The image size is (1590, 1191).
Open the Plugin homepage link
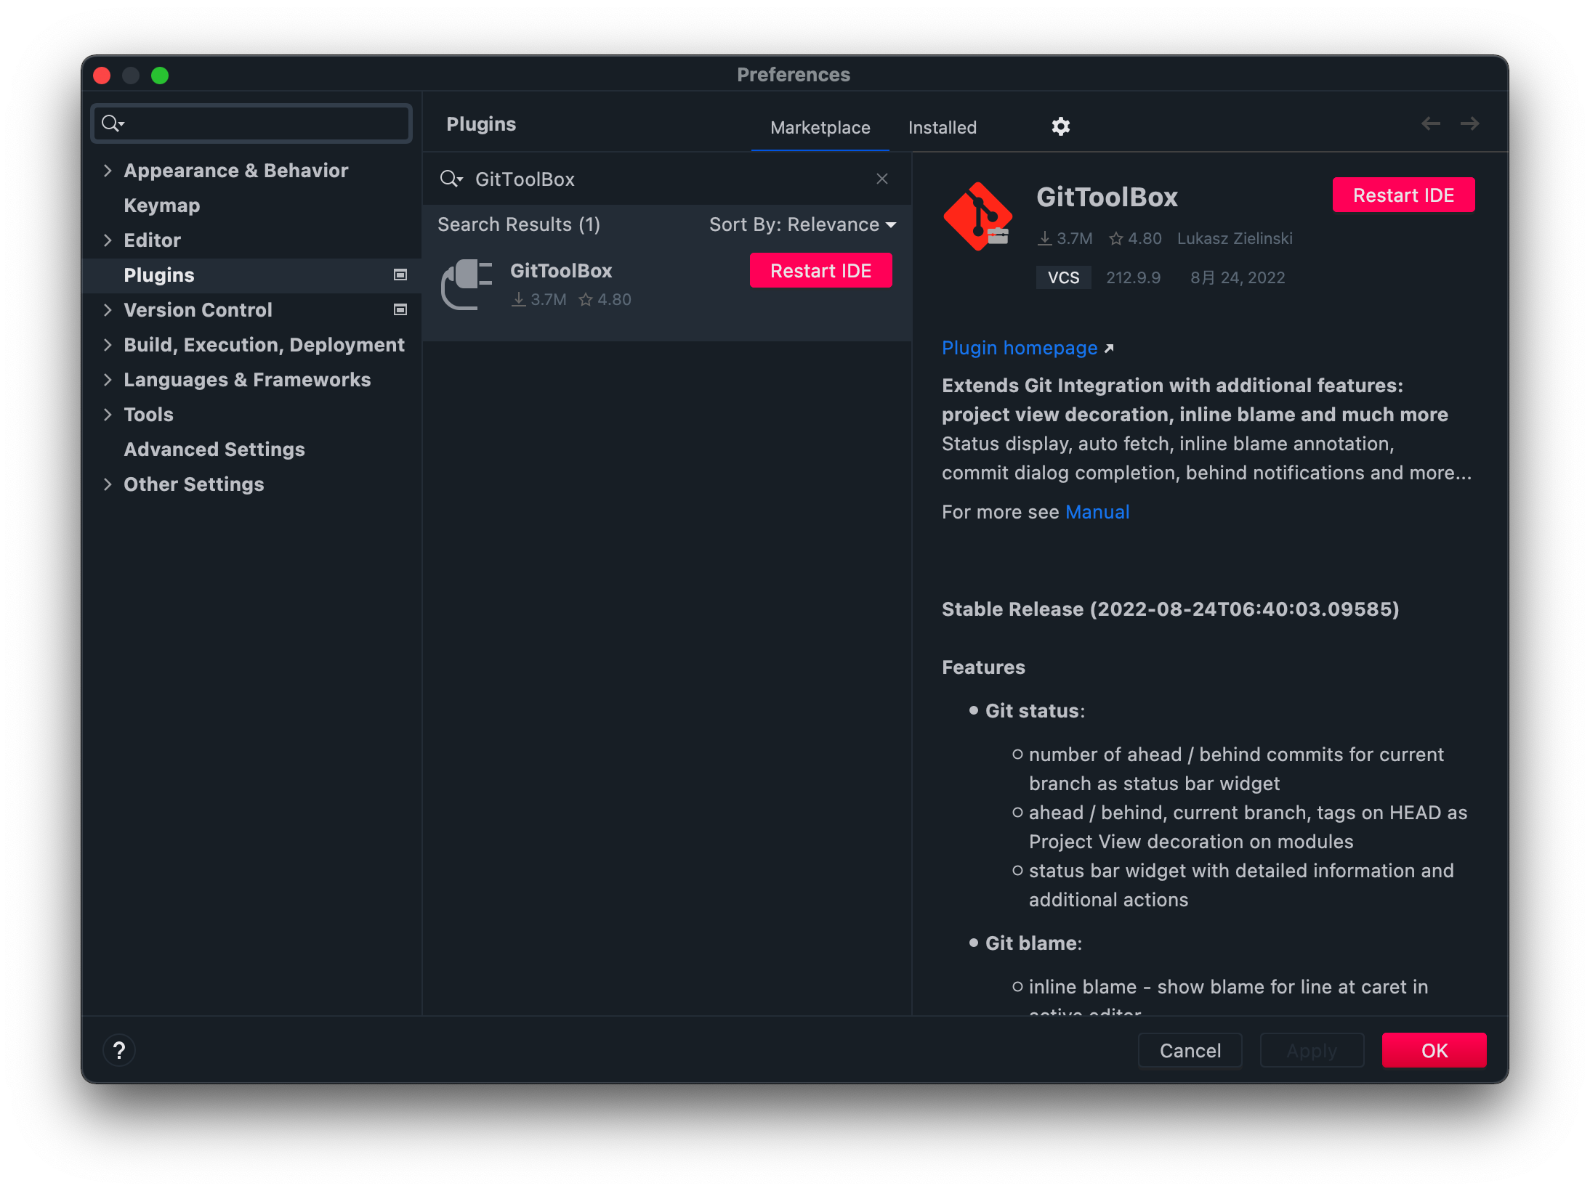click(x=1020, y=348)
